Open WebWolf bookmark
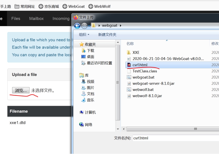Image resolution: width=219 pixels, height=154 pixels. (x=99, y=6)
